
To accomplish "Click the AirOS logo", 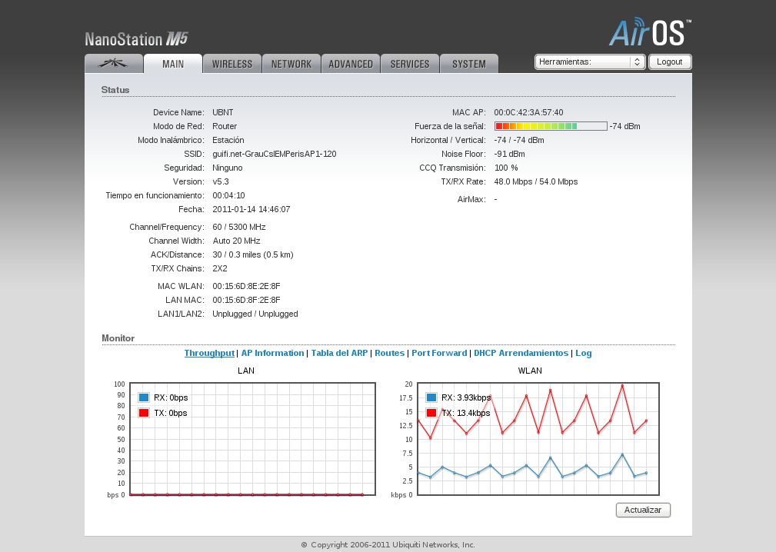I will point(650,34).
